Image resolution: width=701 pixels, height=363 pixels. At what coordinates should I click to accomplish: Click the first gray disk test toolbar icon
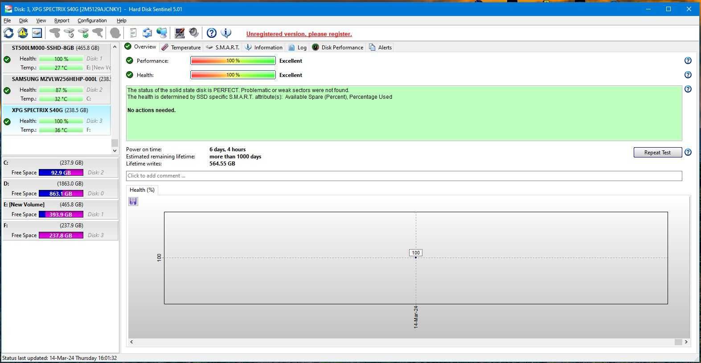coord(55,33)
